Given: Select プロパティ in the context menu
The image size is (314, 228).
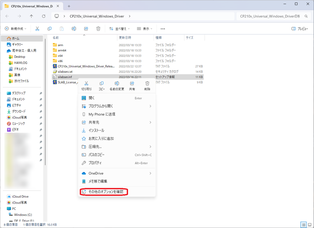Looking at the screenshot, I should [117, 163].
